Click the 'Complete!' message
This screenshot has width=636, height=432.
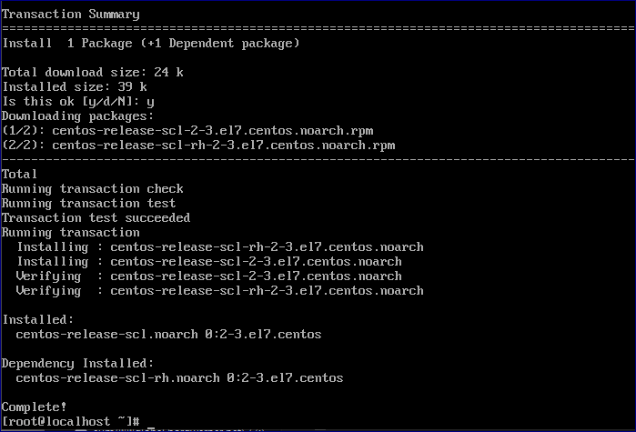[34, 407]
